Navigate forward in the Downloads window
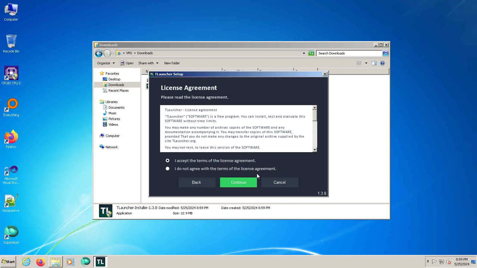477x268 pixels. pyautogui.click(x=107, y=53)
